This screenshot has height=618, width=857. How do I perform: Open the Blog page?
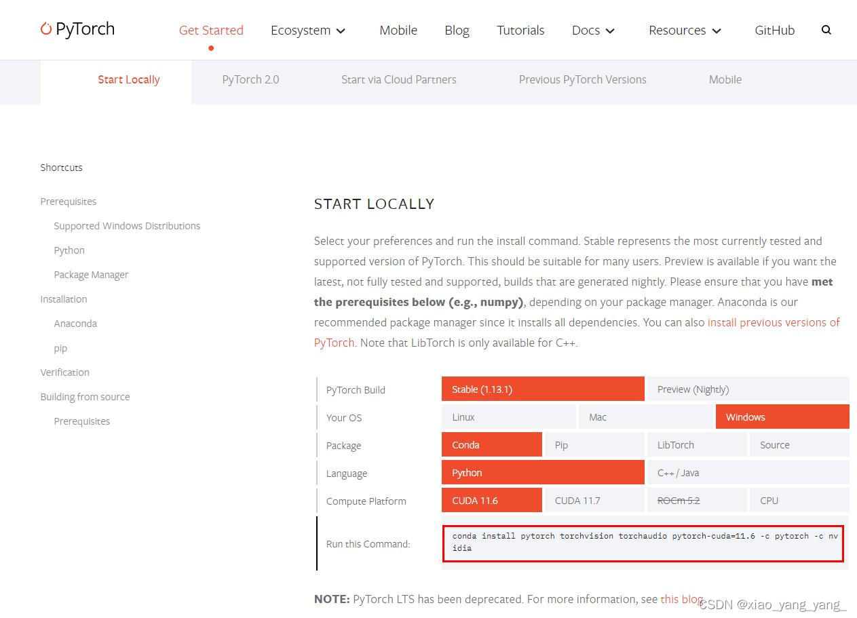coord(457,30)
